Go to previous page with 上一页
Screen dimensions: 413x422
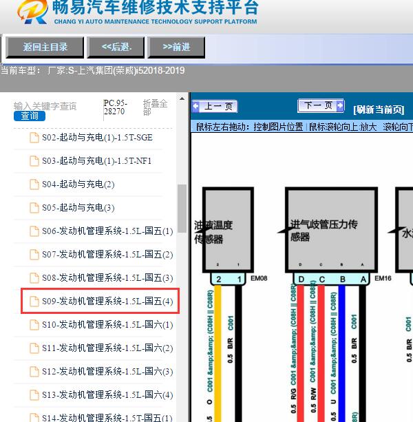215,106
